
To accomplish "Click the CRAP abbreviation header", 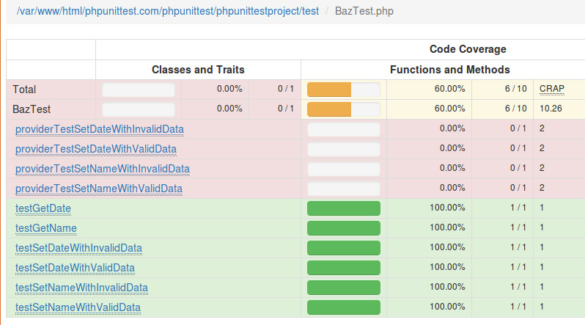I will 551,89.
